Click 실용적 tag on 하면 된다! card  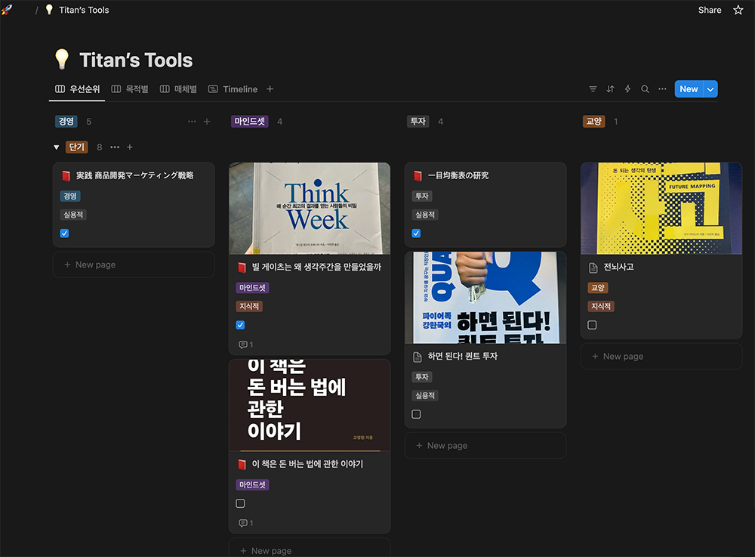[424, 395]
